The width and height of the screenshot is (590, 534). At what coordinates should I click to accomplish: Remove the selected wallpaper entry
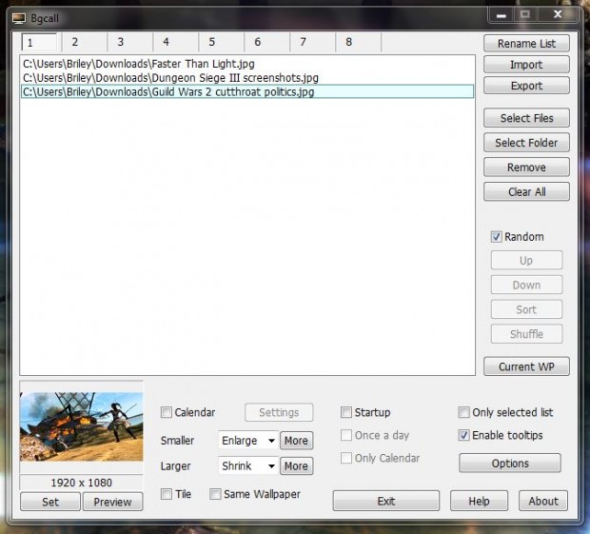click(526, 168)
